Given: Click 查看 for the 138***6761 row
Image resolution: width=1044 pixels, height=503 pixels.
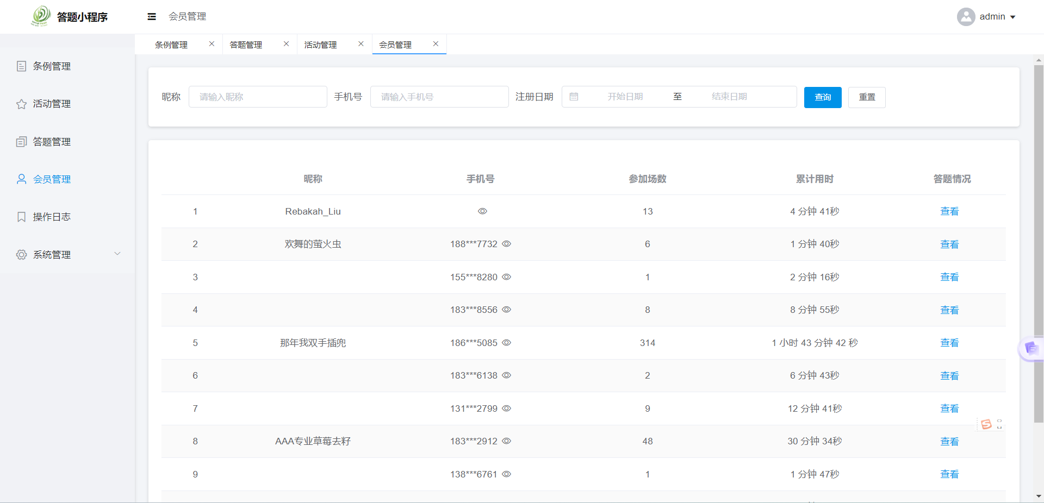Looking at the screenshot, I should tap(949, 474).
